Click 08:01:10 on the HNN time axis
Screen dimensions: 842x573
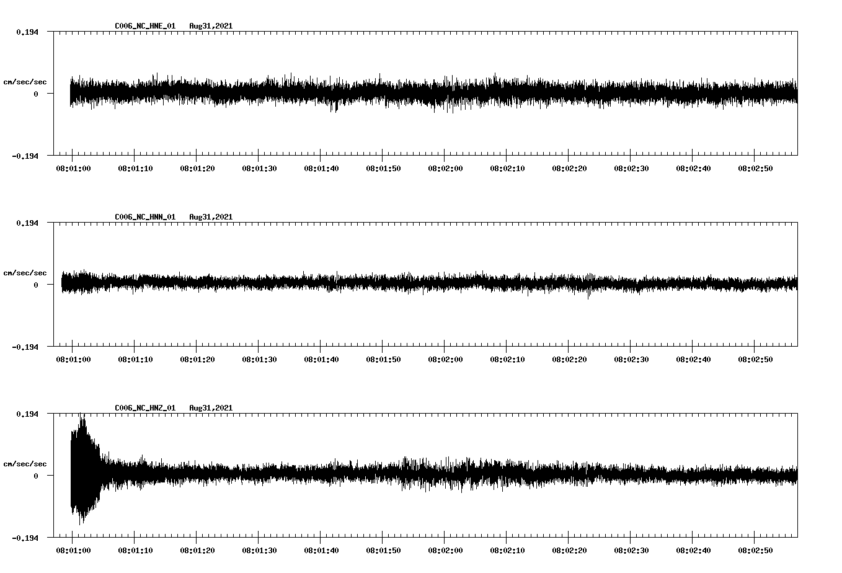[x=135, y=360]
